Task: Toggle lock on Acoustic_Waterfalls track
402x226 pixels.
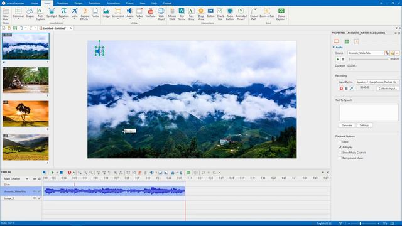Action: 39,191
